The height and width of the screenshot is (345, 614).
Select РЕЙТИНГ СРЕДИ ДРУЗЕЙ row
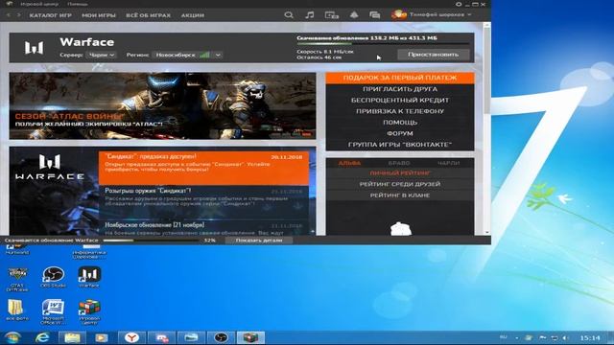[400, 184]
